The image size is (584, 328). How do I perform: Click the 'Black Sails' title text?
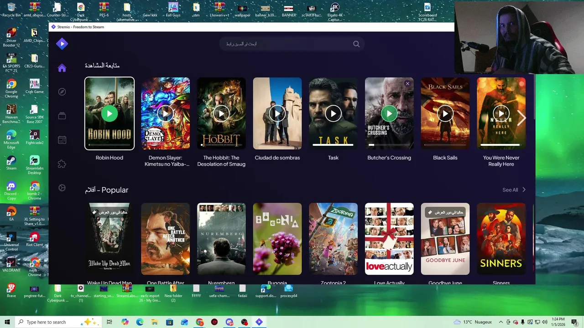pos(445,158)
